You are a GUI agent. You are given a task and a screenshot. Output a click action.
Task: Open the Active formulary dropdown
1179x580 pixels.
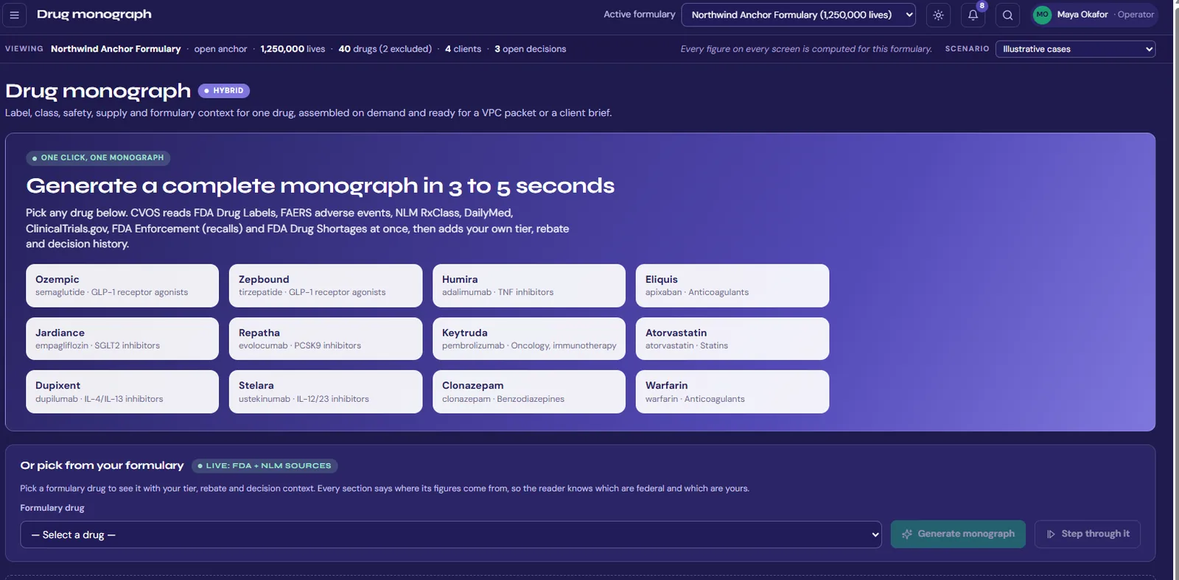tap(798, 15)
